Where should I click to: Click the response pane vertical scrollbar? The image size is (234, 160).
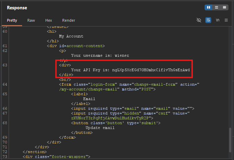pos(230,140)
